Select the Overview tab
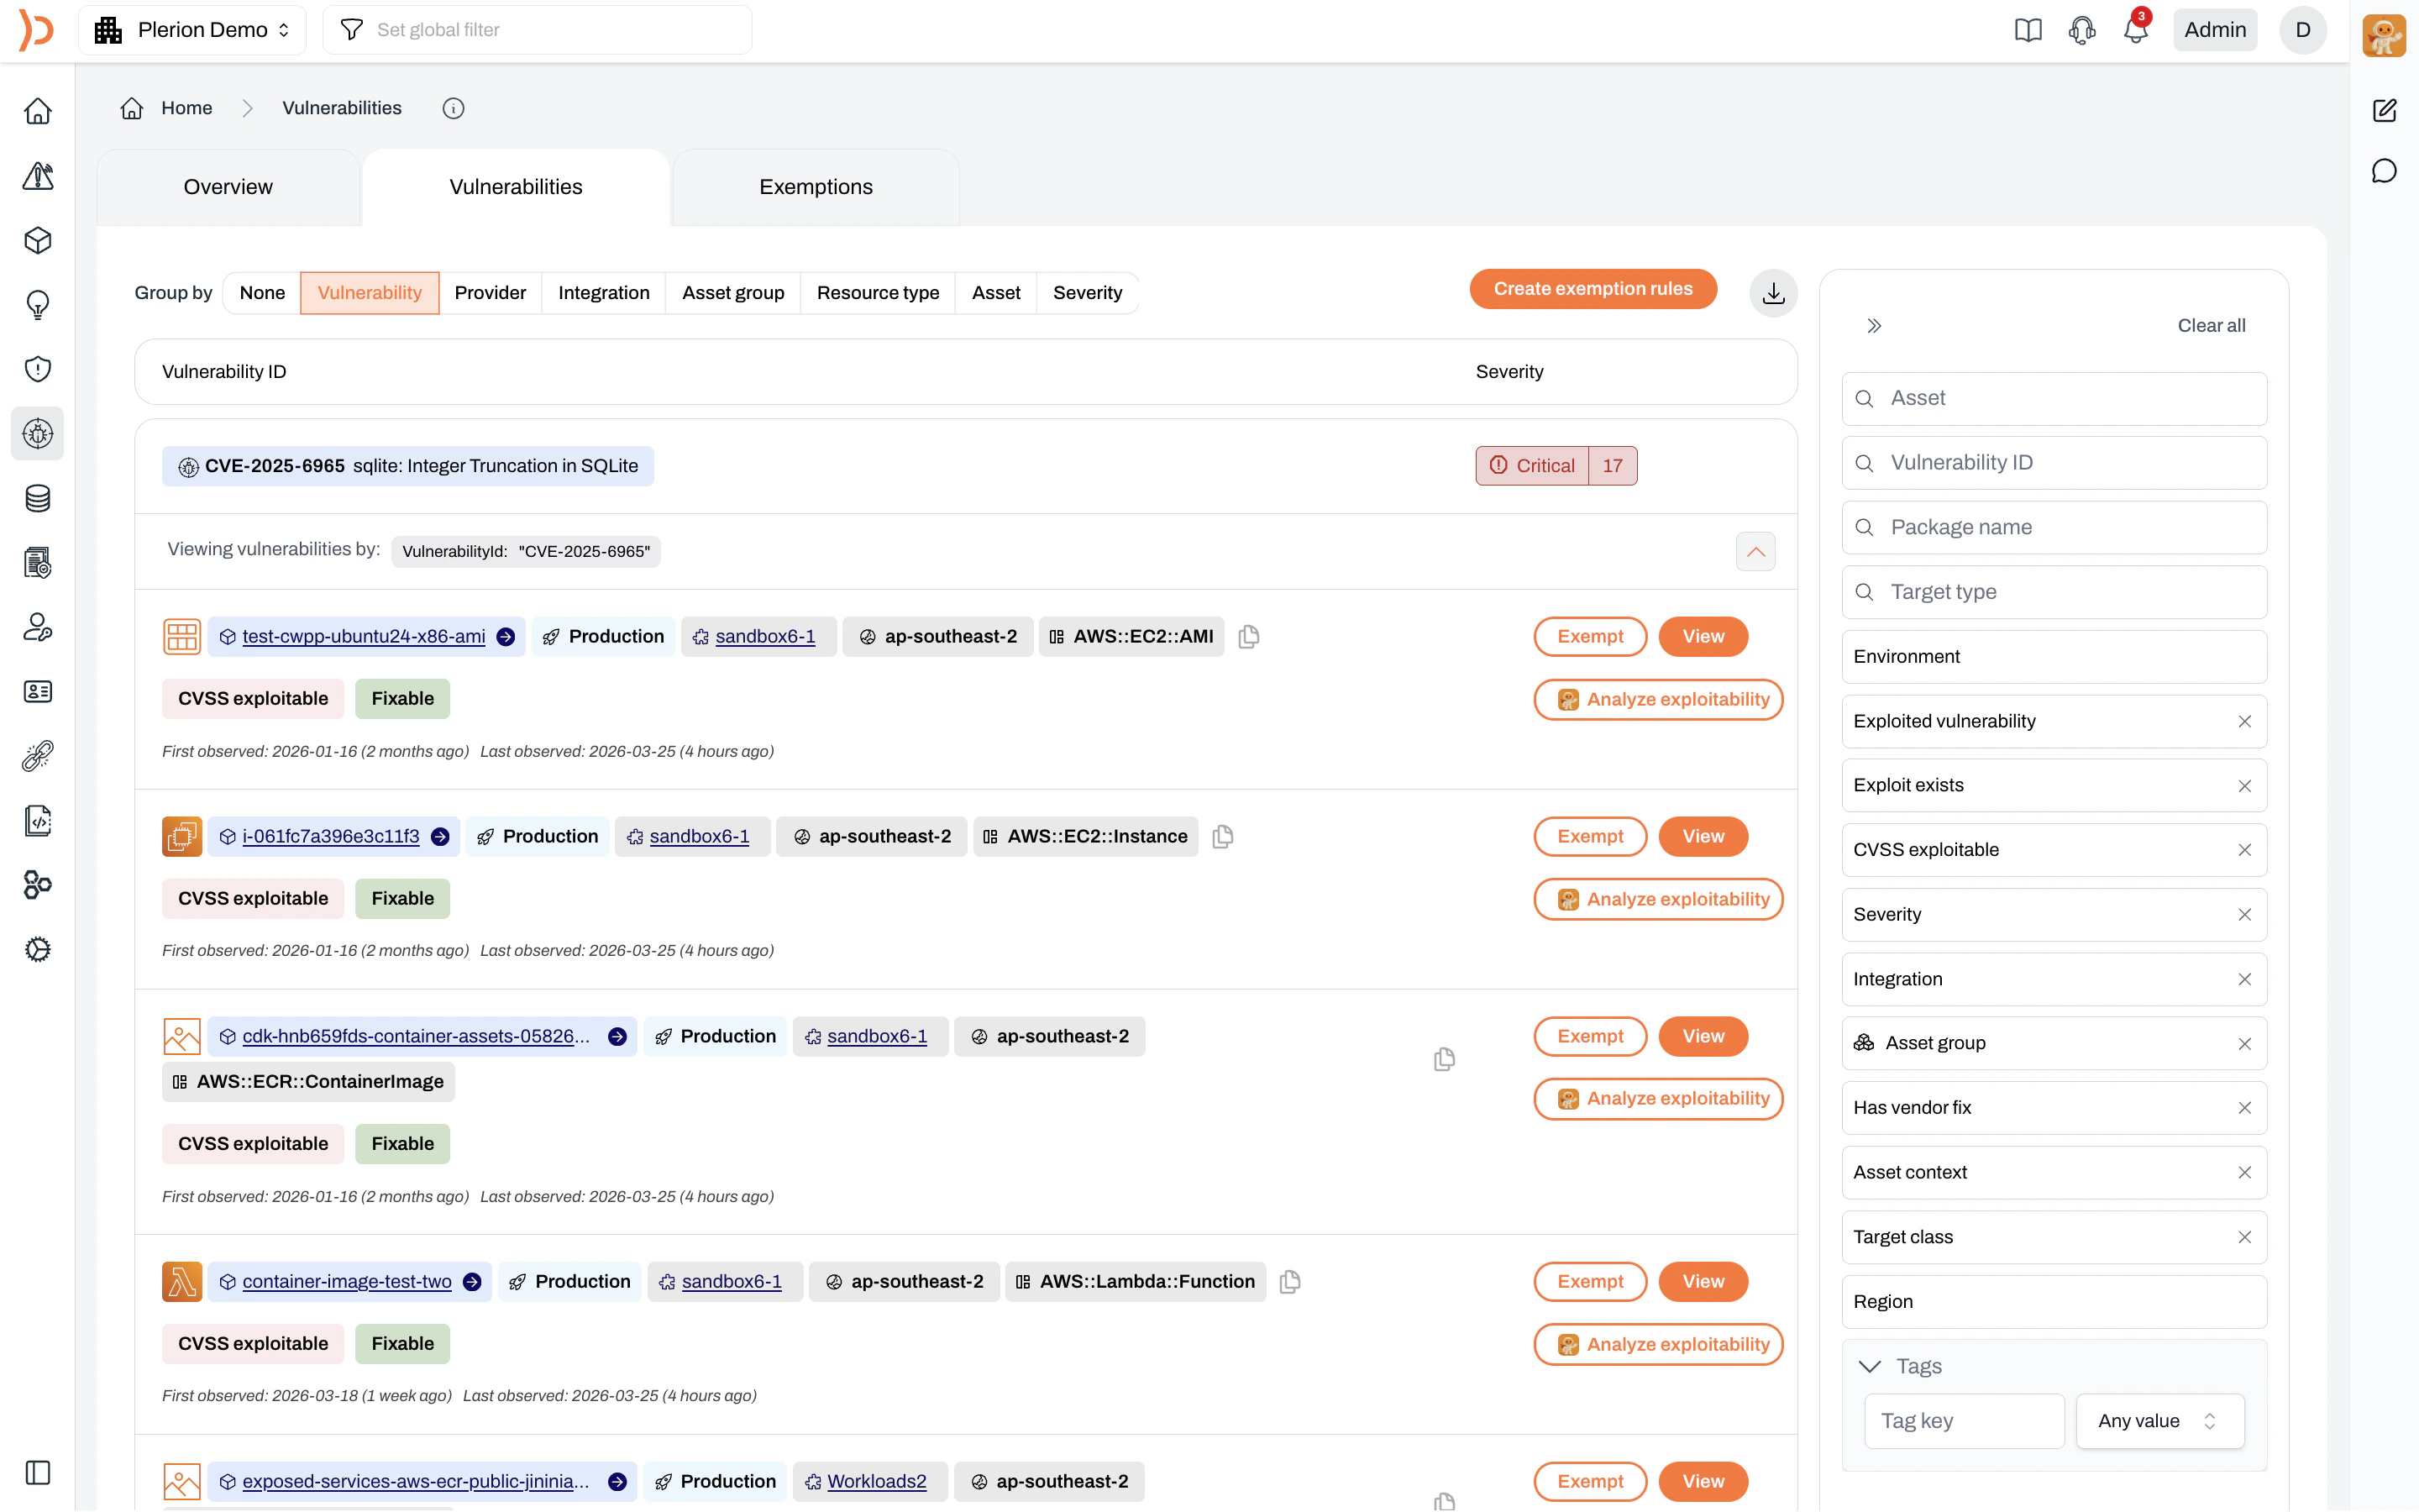This screenshot has height=1512, width=2419. point(227,186)
